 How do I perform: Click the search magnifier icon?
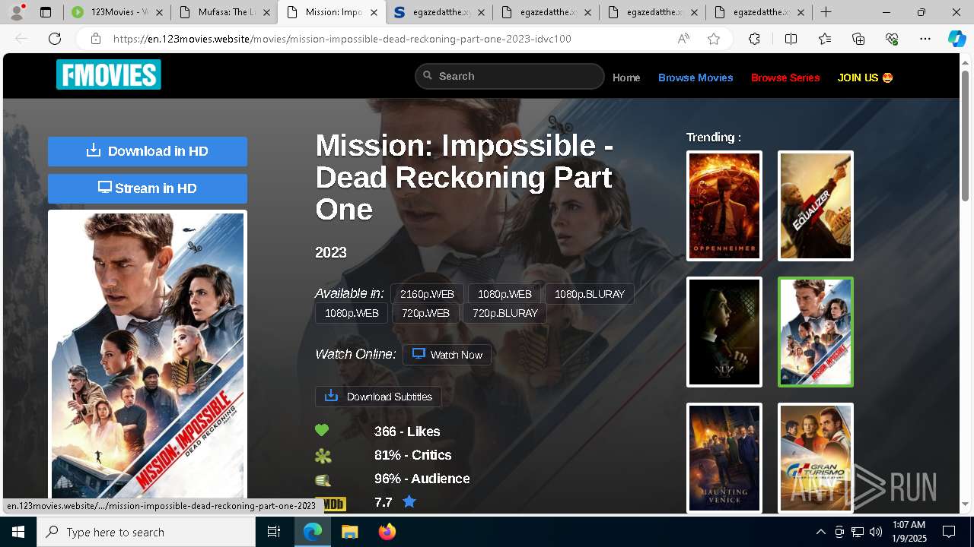coord(428,75)
